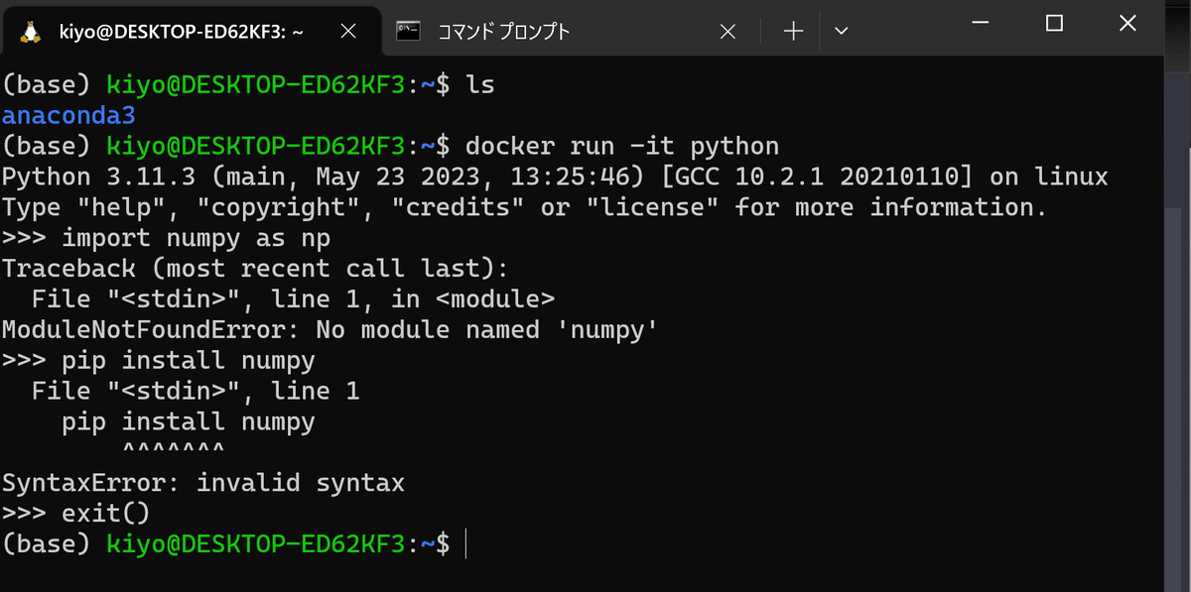Click the 'Traceback (most recent call last):' line

pyautogui.click(x=255, y=269)
